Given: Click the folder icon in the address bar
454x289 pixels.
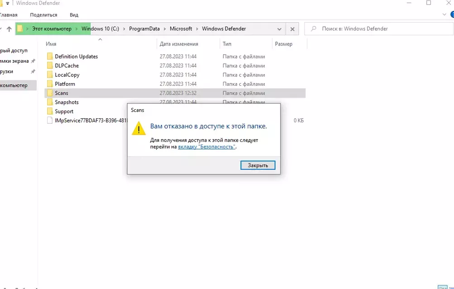Looking at the screenshot, I should tap(19, 28).
